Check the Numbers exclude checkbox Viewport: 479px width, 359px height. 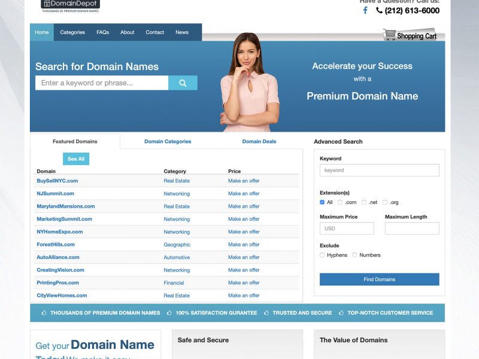[354, 255]
